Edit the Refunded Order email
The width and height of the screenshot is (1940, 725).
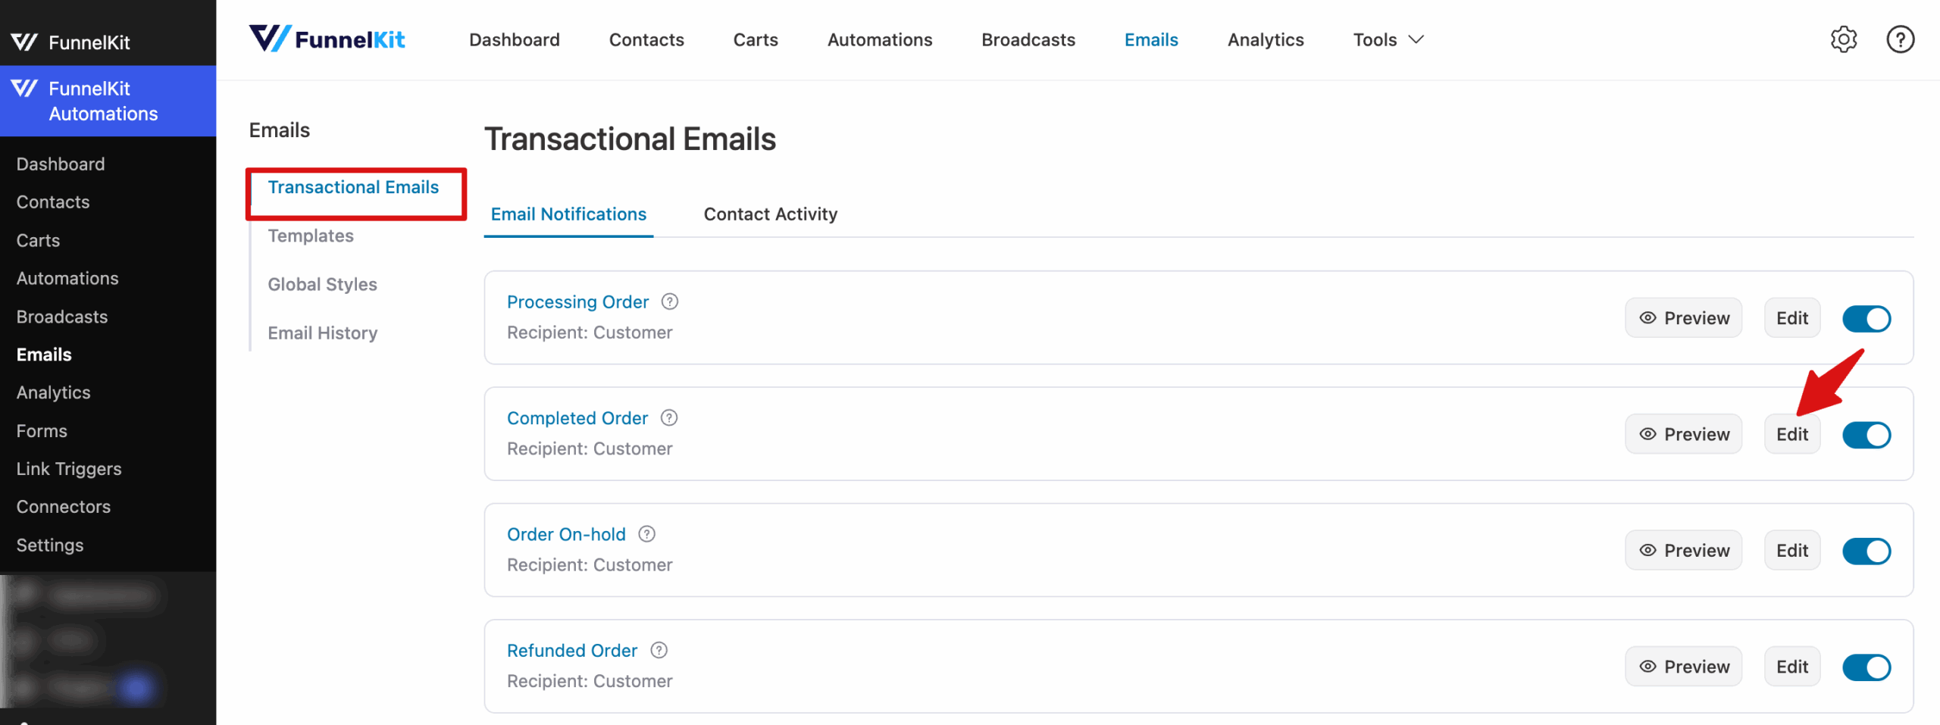tap(1791, 667)
